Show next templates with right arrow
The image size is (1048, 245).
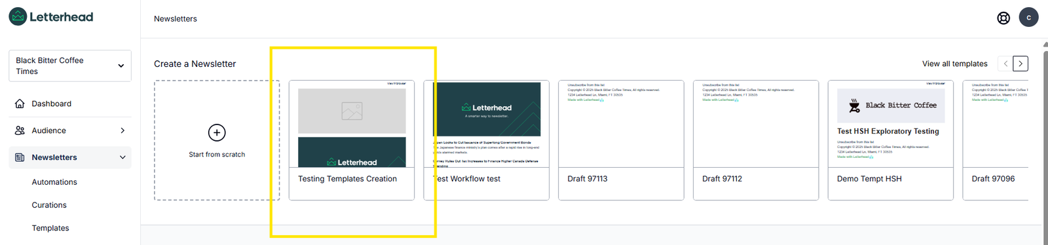tap(1020, 64)
